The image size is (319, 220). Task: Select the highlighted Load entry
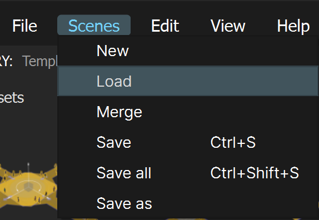188,81
